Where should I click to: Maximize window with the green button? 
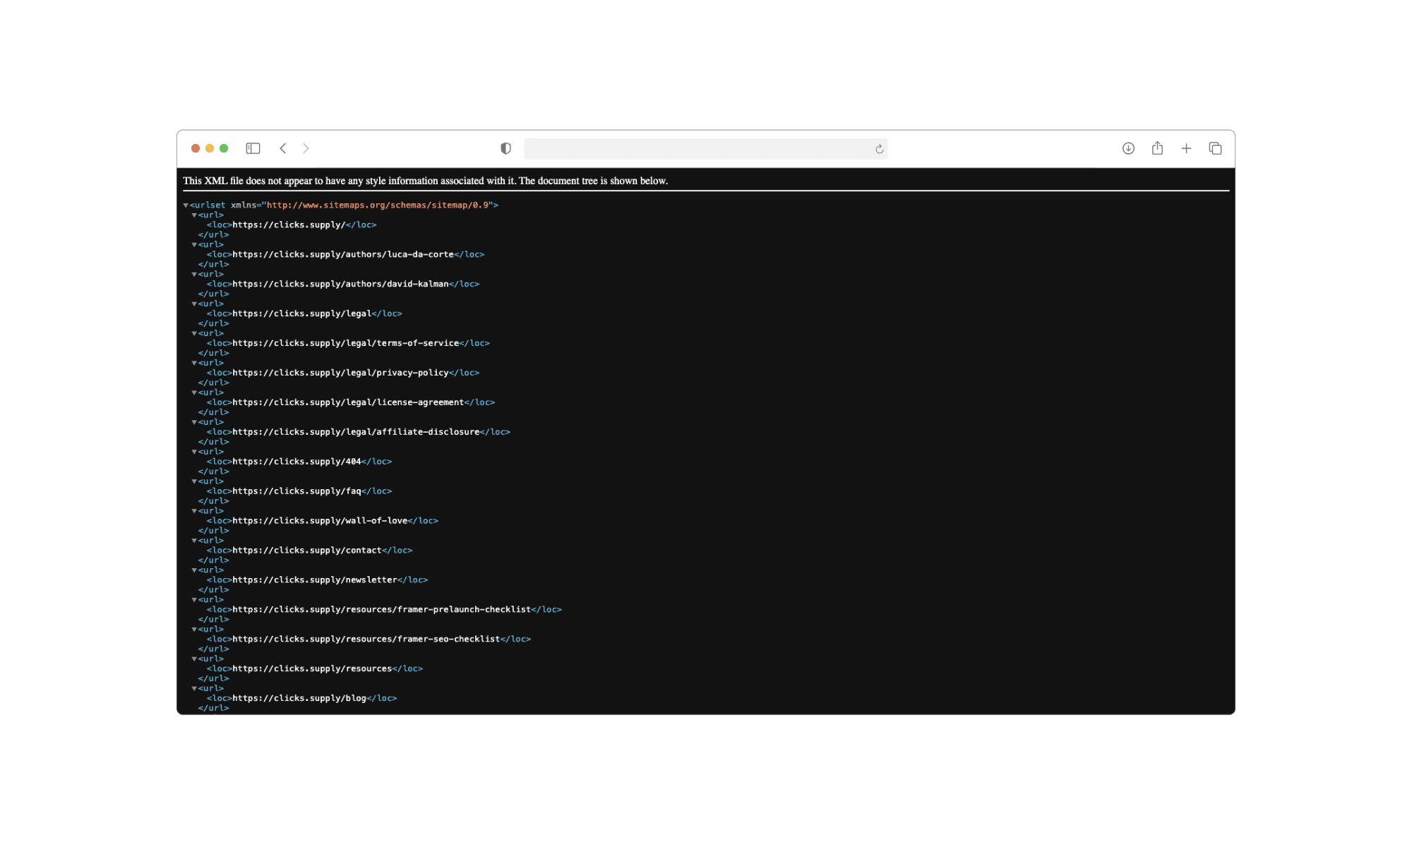tap(224, 148)
